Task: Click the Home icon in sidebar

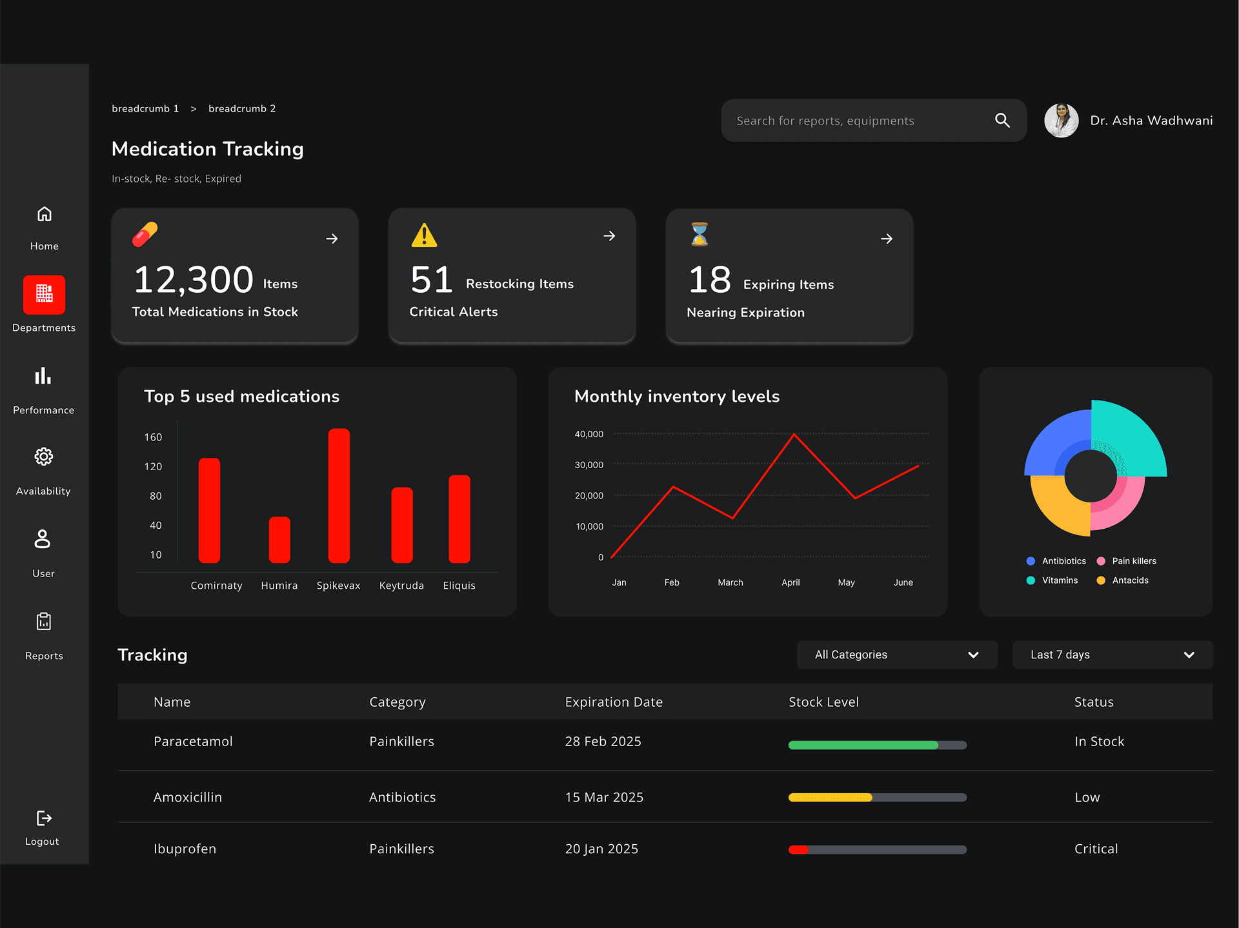Action: [44, 214]
